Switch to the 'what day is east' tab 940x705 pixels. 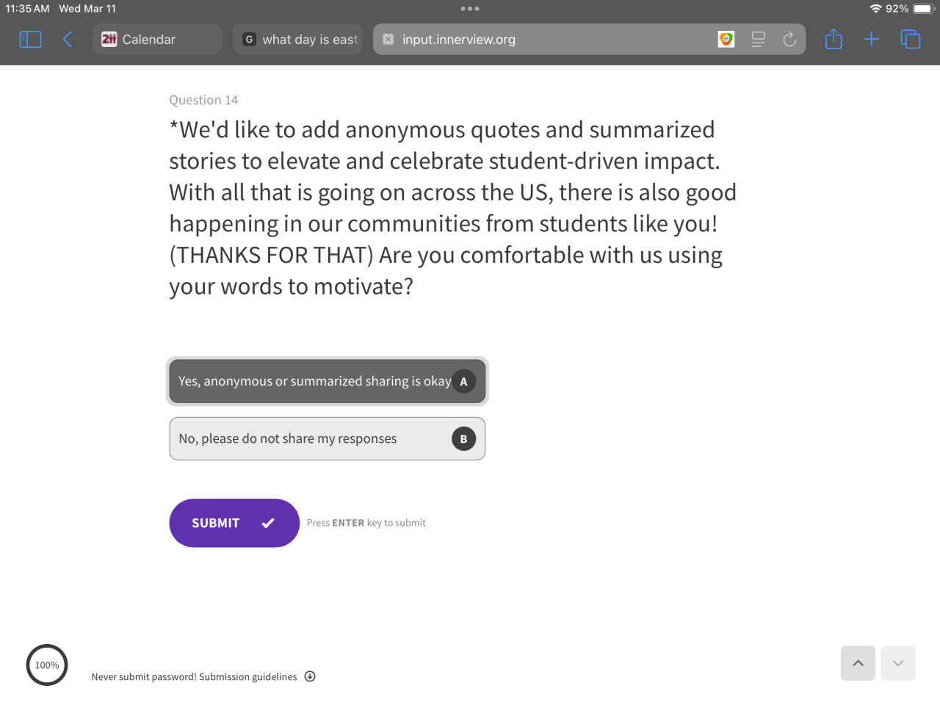tap(298, 40)
